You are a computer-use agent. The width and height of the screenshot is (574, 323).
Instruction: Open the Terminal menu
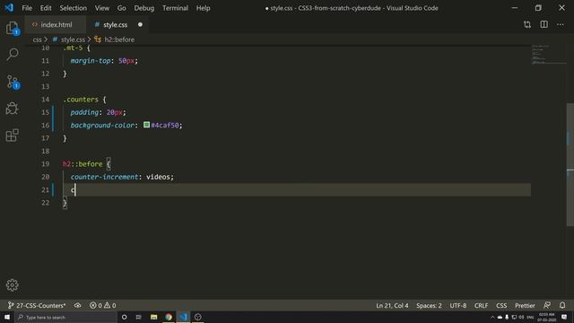click(175, 8)
